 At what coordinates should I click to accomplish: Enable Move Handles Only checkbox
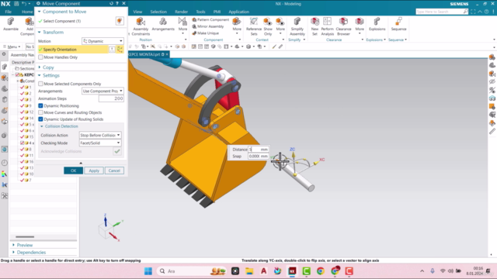click(40, 57)
